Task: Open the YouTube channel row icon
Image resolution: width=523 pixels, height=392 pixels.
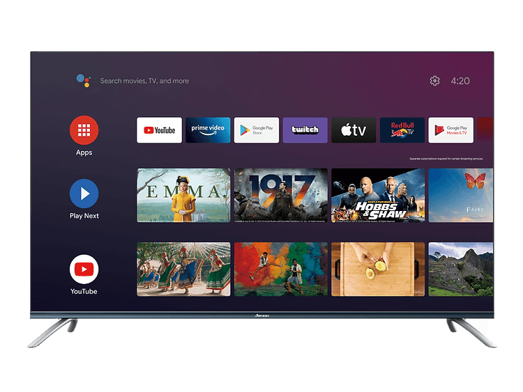Action: [84, 269]
